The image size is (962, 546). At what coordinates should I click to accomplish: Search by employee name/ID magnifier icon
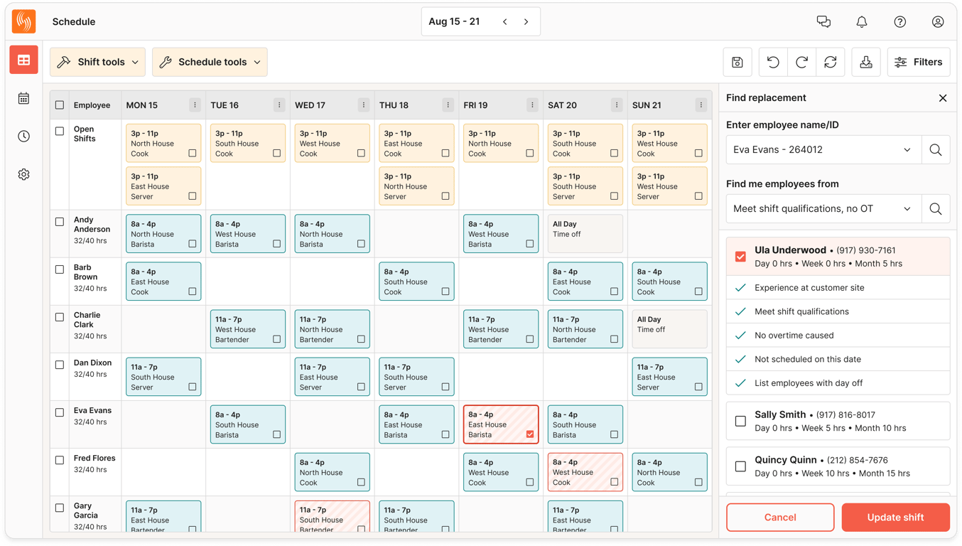936,150
